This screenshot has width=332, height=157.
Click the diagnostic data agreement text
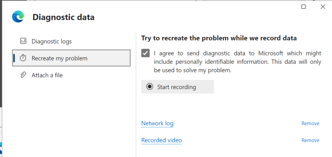coord(237,62)
